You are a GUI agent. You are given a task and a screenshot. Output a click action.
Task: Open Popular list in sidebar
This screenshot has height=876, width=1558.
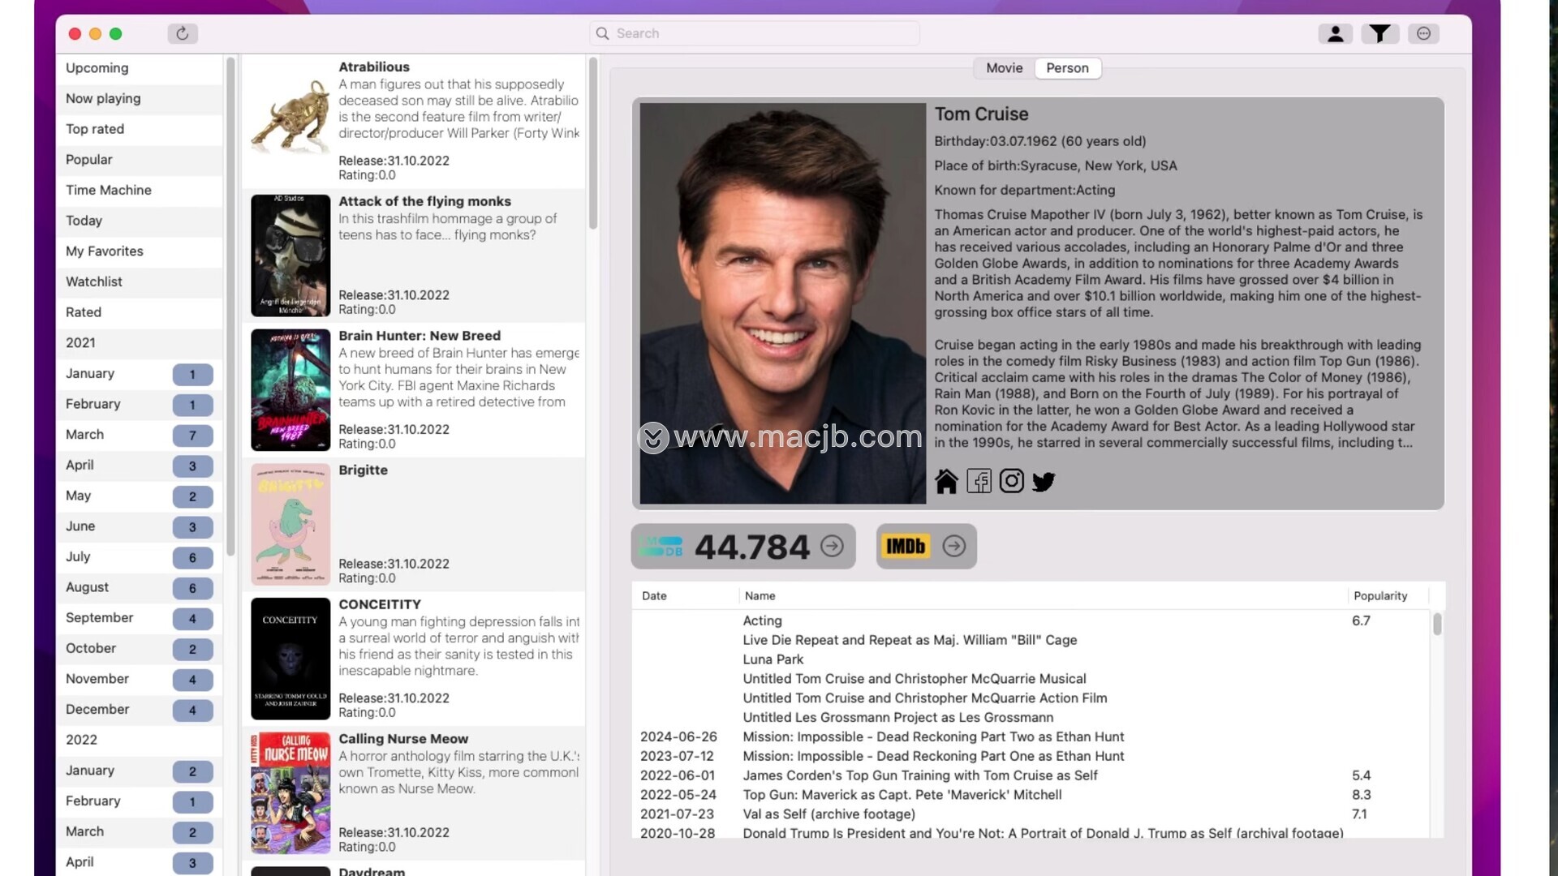140,160
